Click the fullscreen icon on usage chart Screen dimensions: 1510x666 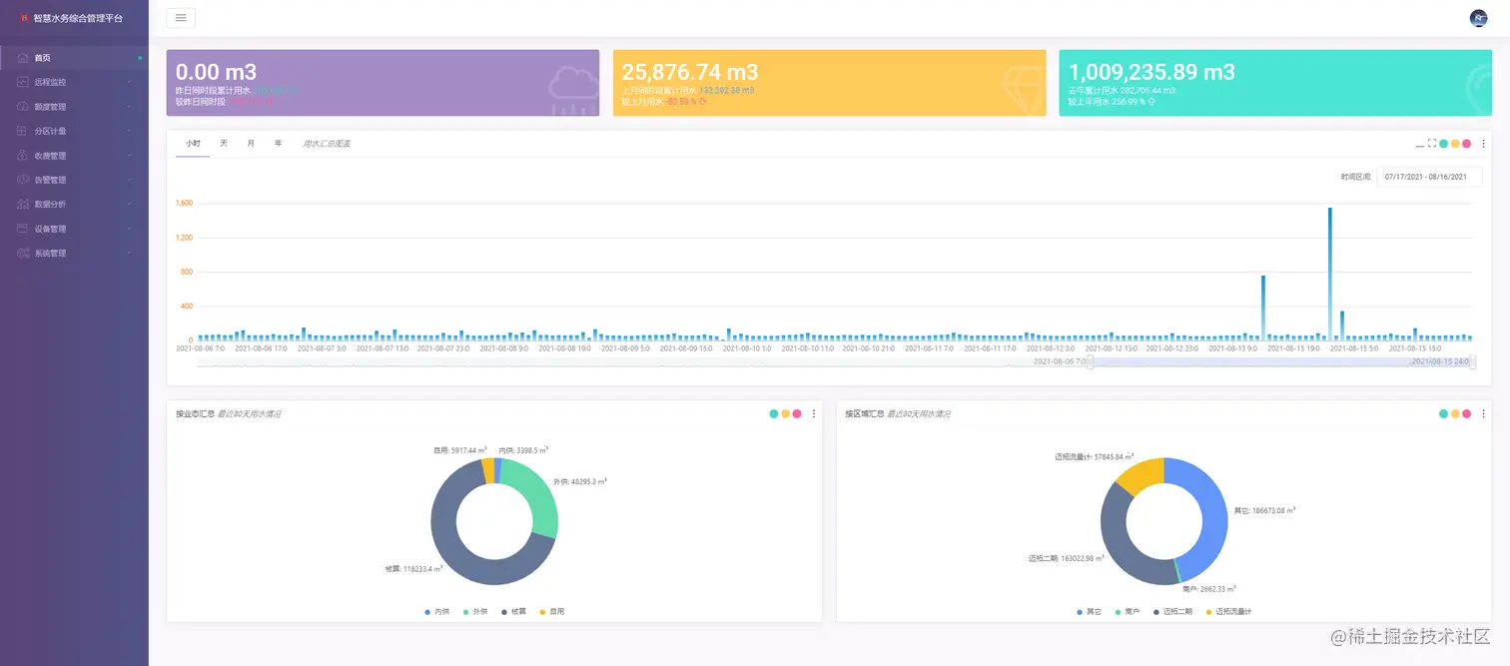point(1431,144)
